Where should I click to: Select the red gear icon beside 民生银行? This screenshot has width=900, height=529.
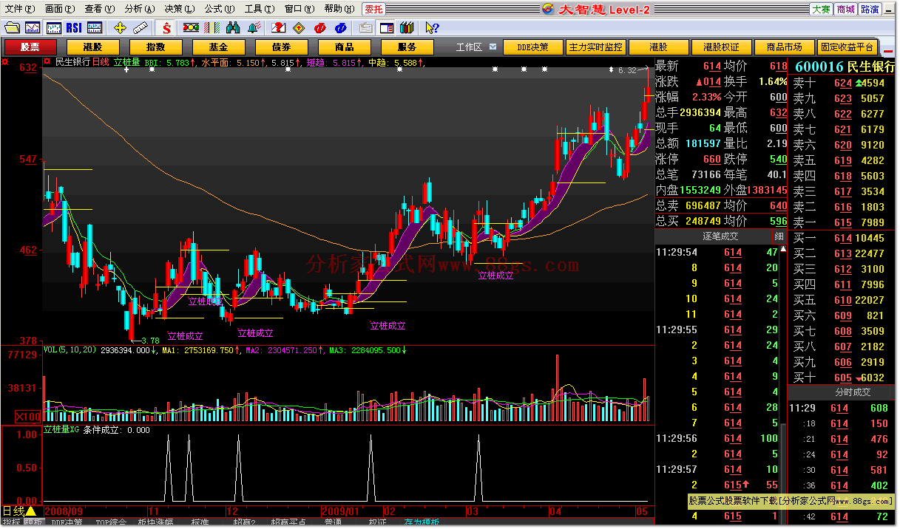click(47, 62)
